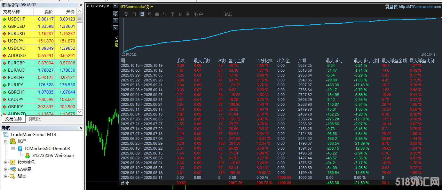Collapse the 账户 accounts tree node

click(x=6, y=142)
